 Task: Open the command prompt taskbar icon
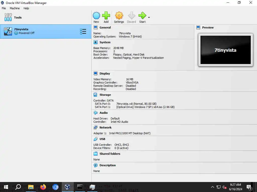pyautogui.click(x=80, y=187)
